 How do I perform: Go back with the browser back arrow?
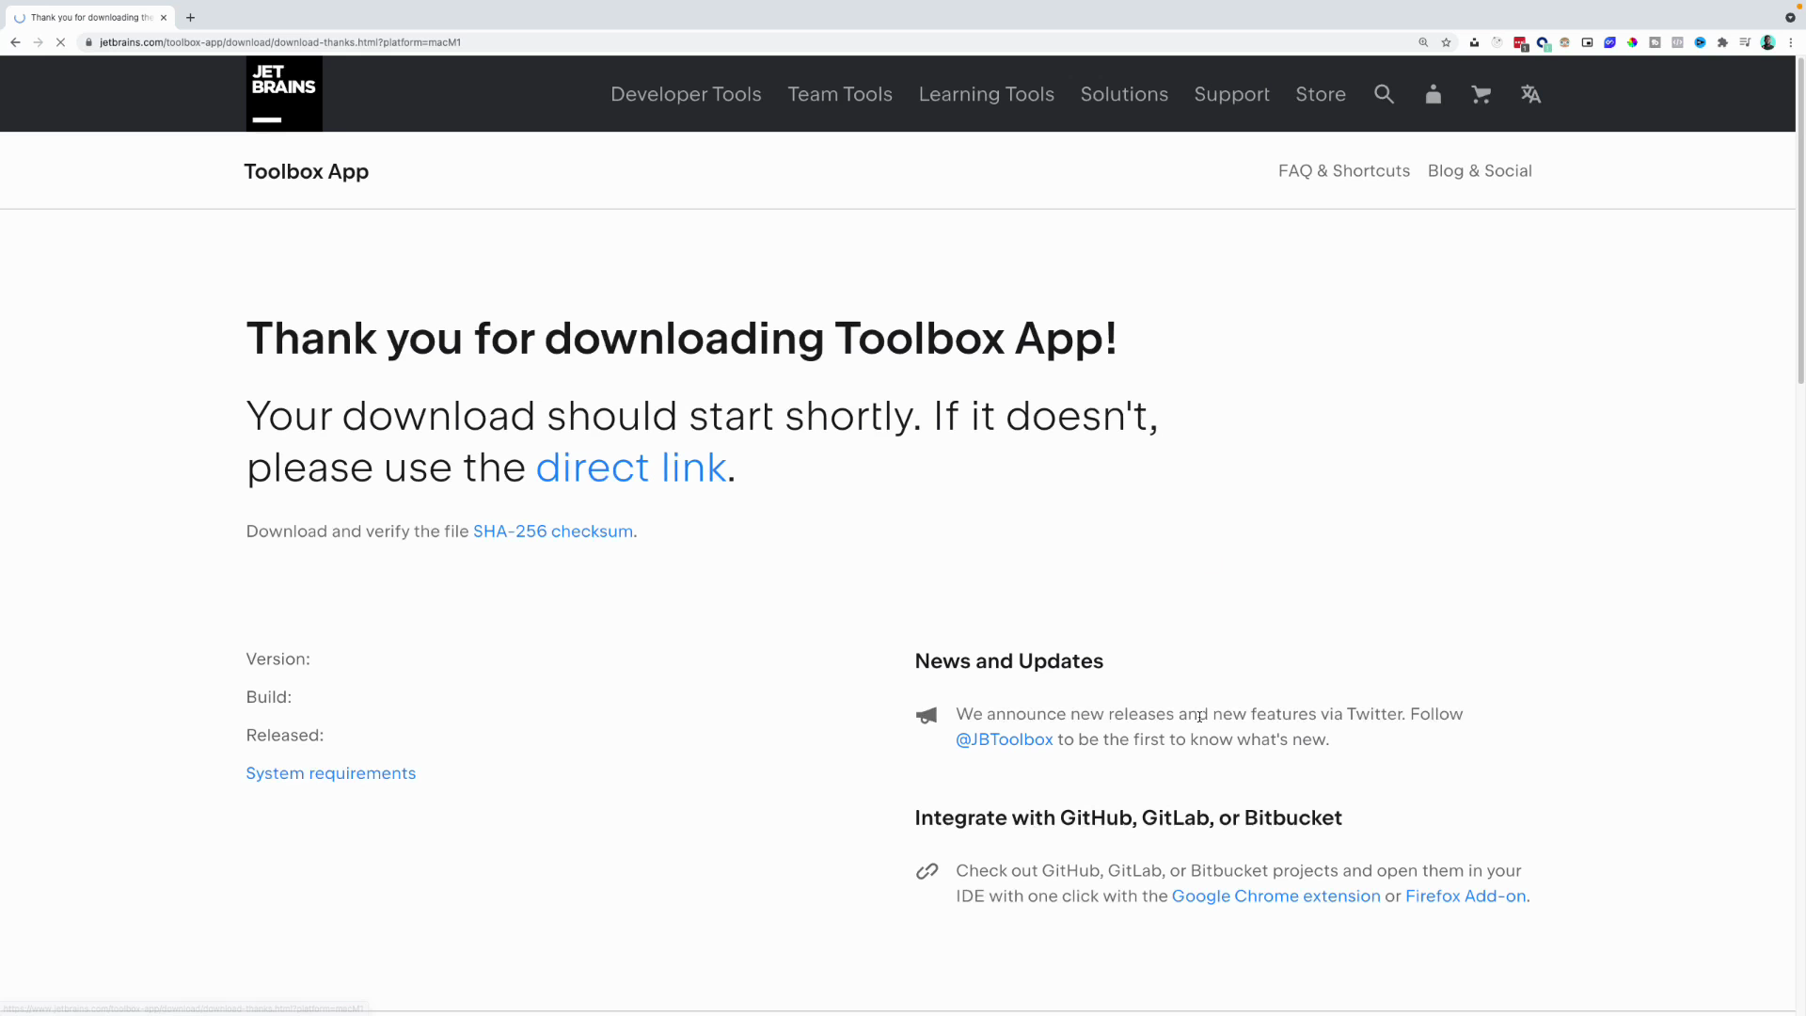15,42
